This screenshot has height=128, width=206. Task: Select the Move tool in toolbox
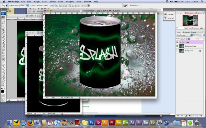pyautogui.click(x=3, y=17)
